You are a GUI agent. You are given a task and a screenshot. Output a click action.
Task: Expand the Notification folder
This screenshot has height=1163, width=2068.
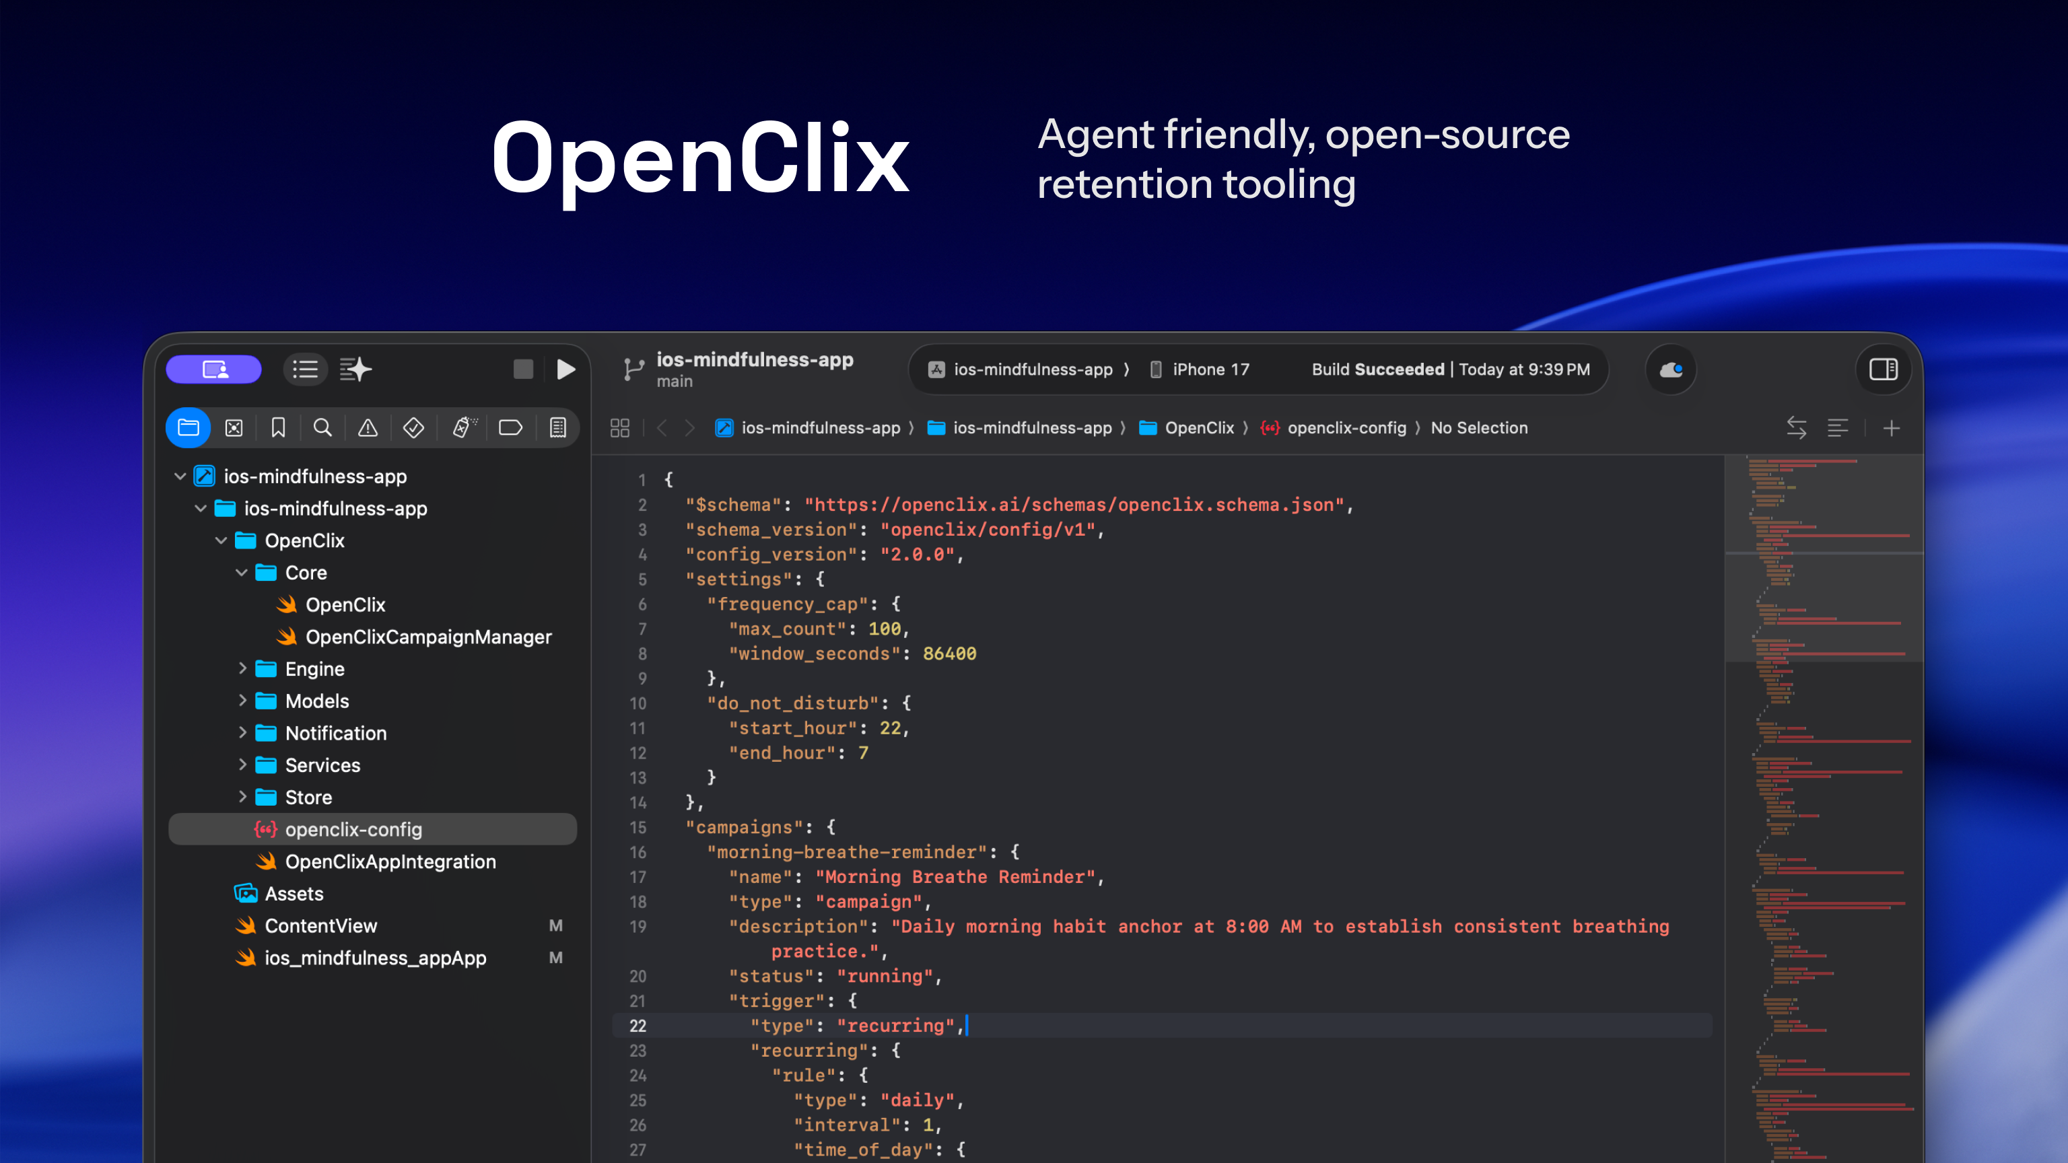(243, 733)
